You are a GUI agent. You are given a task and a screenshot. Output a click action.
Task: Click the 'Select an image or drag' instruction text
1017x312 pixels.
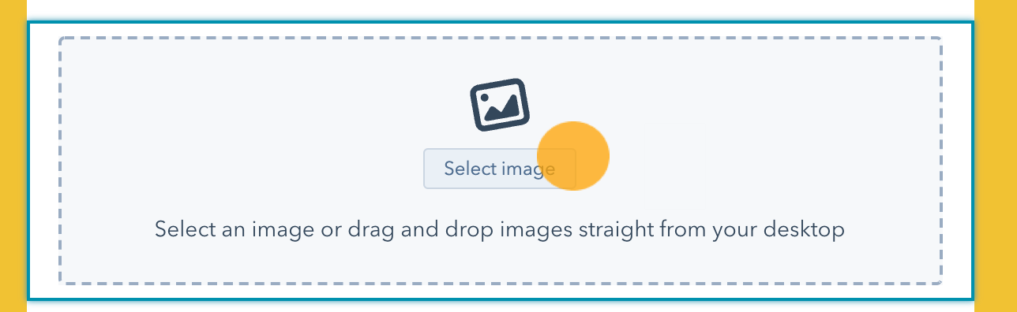500,230
